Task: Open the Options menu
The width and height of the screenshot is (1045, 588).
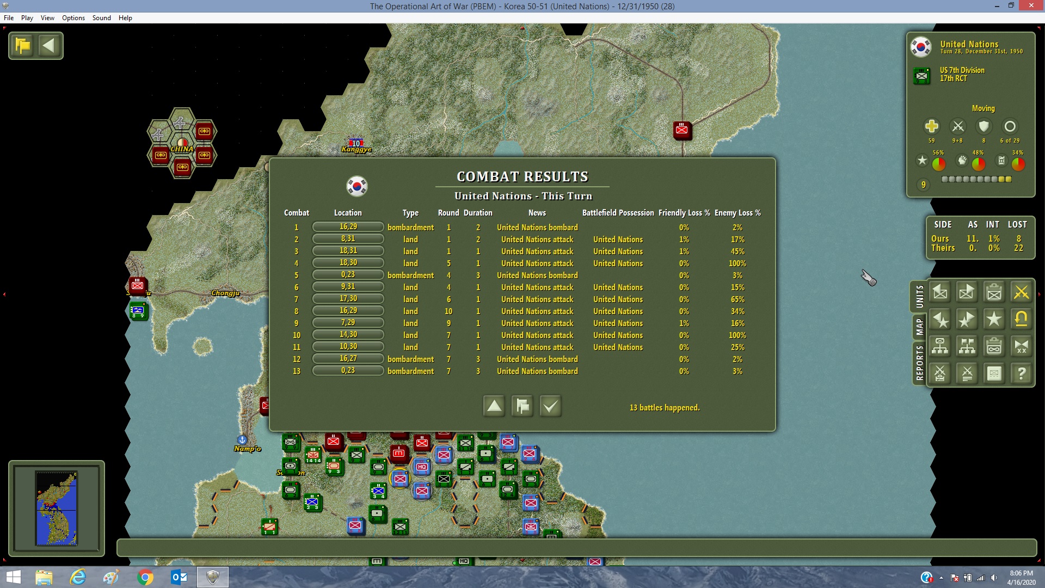Action: coord(73,18)
